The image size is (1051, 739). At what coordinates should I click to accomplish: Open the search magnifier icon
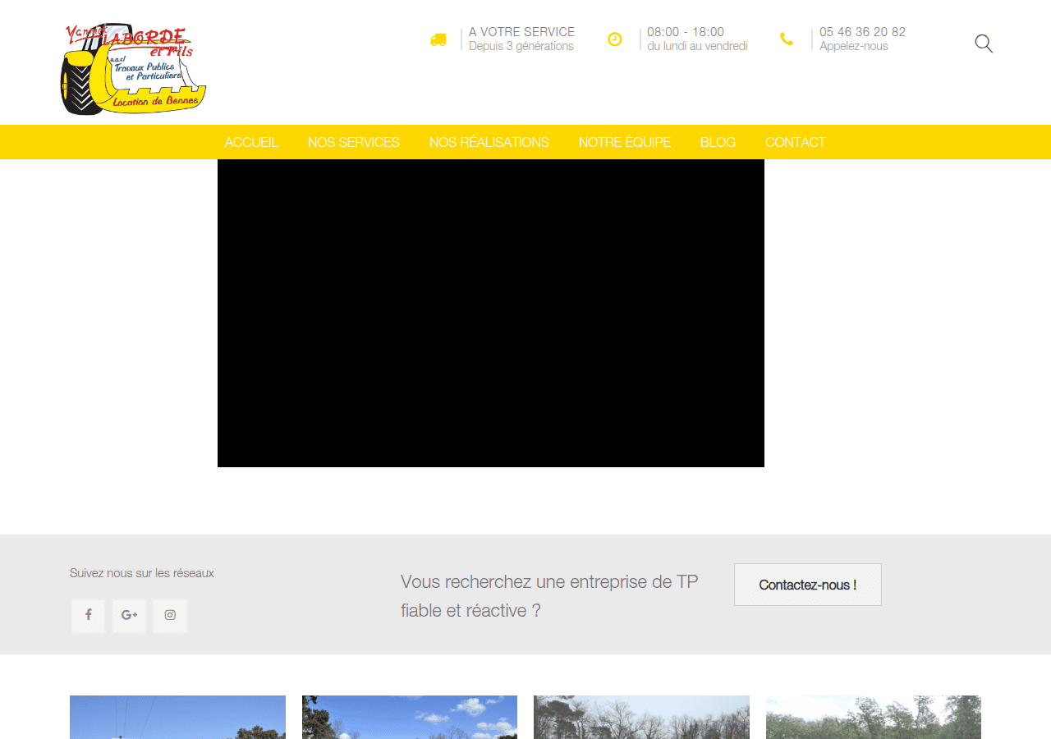984,44
